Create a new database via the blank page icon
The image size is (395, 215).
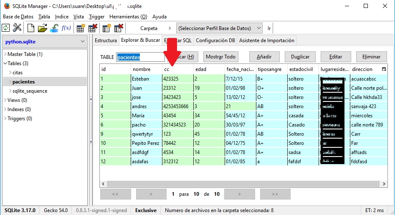[31, 28]
